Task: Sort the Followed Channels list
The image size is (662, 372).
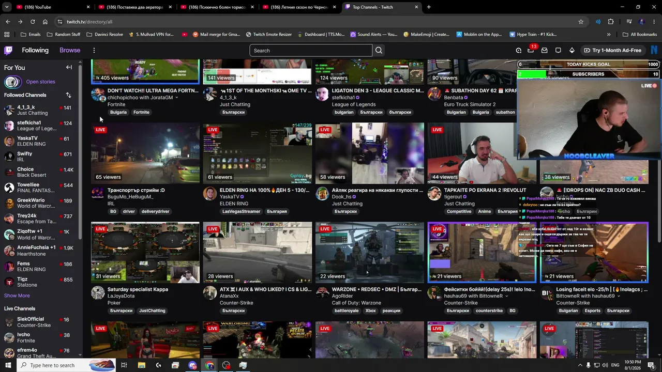Action: [x=68, y=95]
